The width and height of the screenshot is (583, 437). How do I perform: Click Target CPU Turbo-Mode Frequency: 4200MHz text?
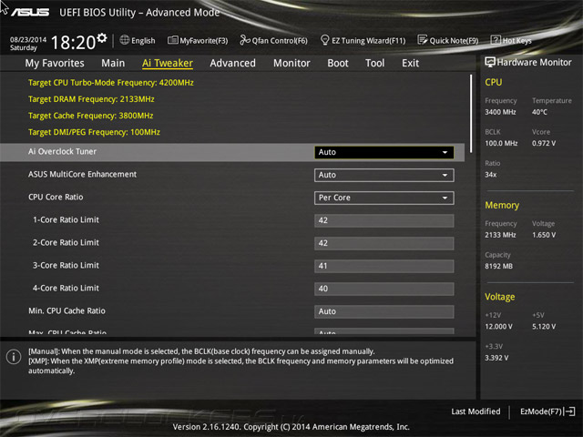[x=111, y=83]
